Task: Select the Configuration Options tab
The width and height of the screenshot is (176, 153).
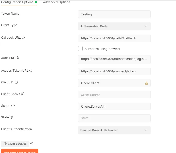Action: (x=17, y=2)
